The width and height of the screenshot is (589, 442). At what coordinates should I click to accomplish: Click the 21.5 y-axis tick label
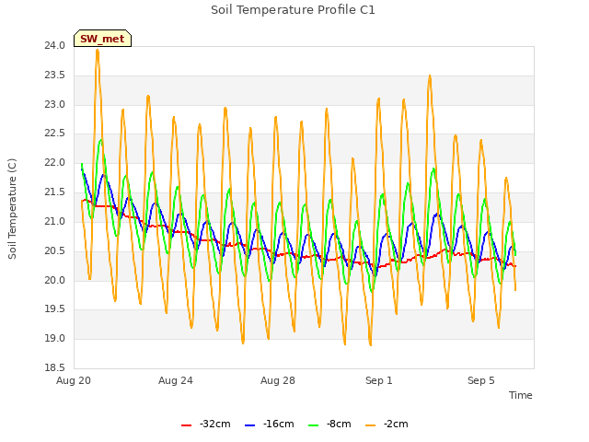(55, 192)
